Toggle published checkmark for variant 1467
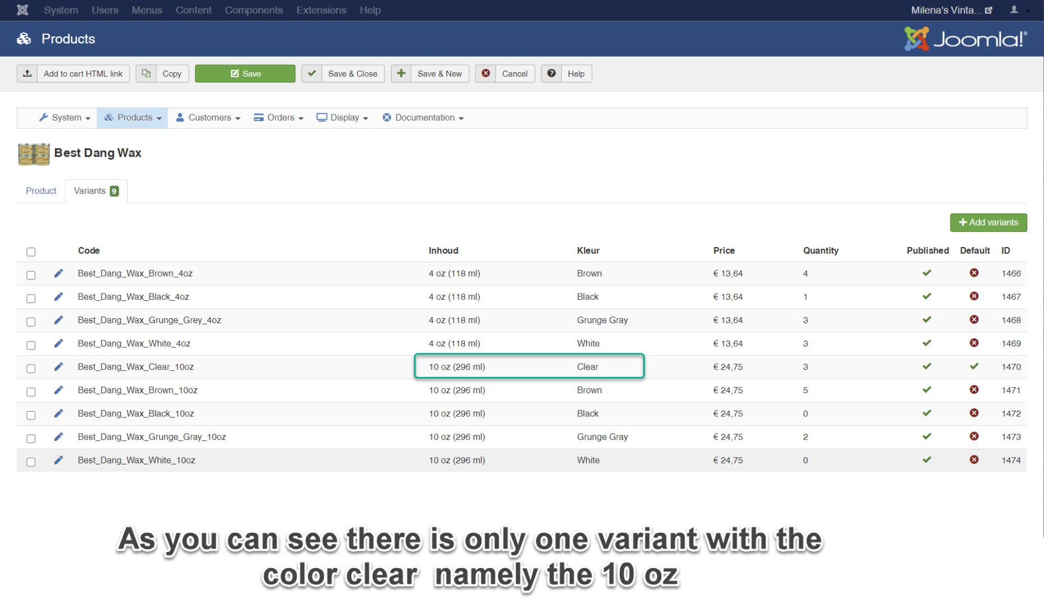The height and width of the screenshot is (605, 1044). [x=927, y=296]
